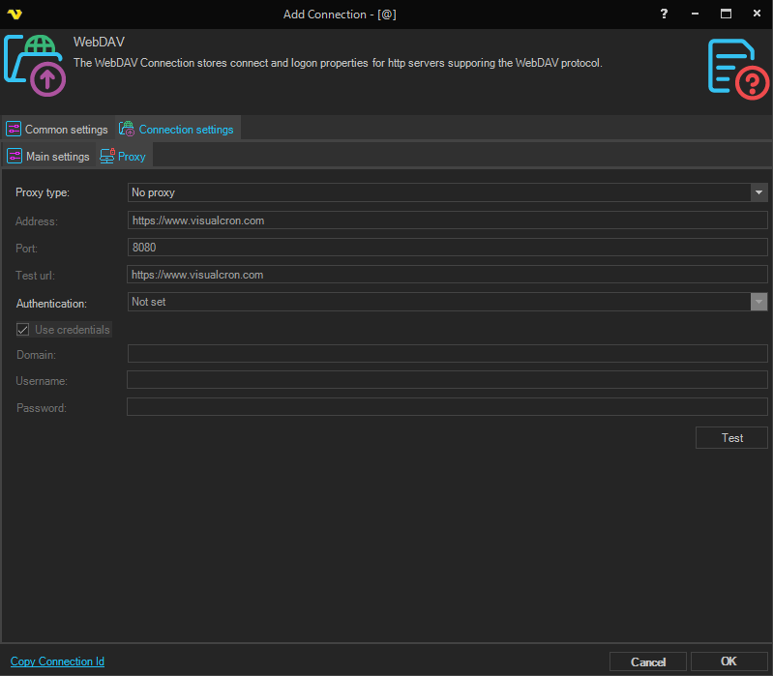Expand the Authentication dropdown arrow

click(758, 302)
